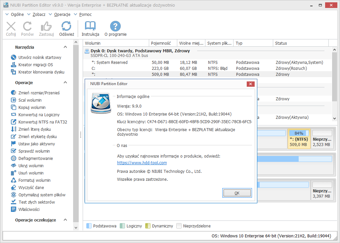Viewport: 340px width, 243px height.
Task: Choose Ustaw jako aktywny operation
Action: (x=33, y=144)
